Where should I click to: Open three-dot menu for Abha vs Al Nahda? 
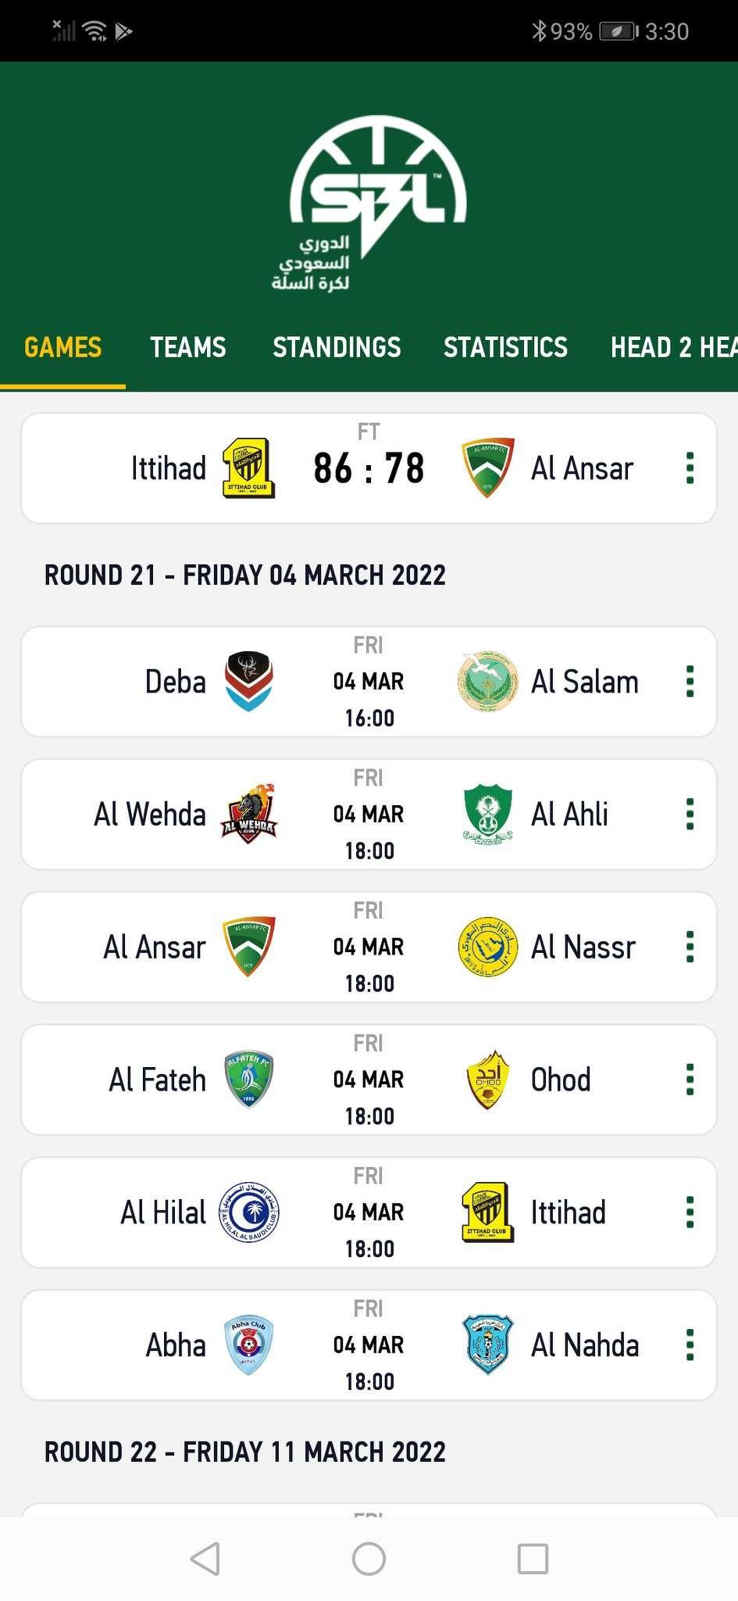tap(690, 1345)
